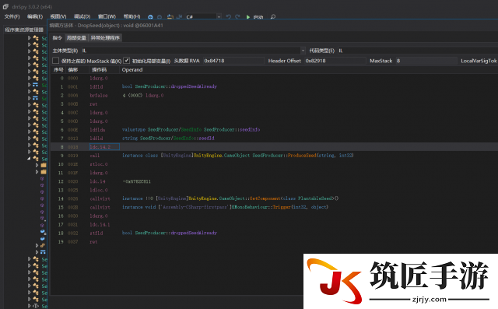Image resolution: width=498 pixels, height=309 pixels.
Task: Open the 窗口(W) menu
Action: click(107, 16)
